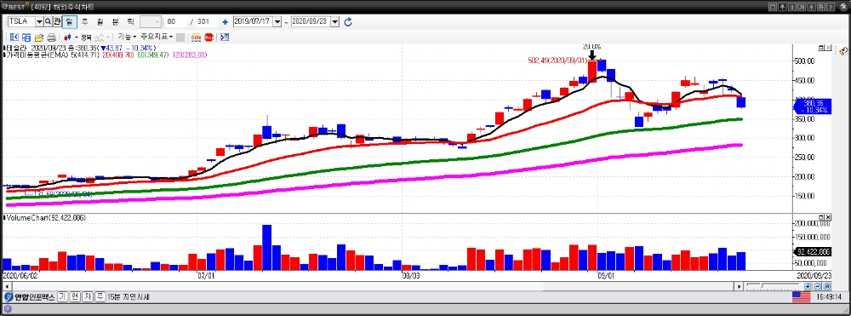This screenshot has width=851, height=316.
Task: Click the 차 button in status bar
Action: coord(88,297)
